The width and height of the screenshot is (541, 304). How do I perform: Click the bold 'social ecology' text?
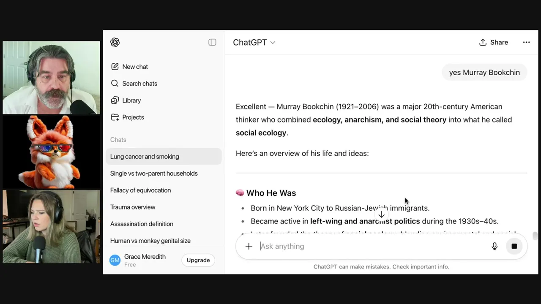(x=261, y=133)
